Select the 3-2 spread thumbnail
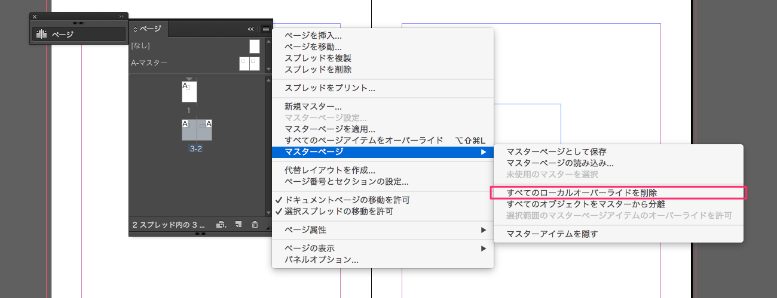777x298 pixels. [x=197, y=130]
